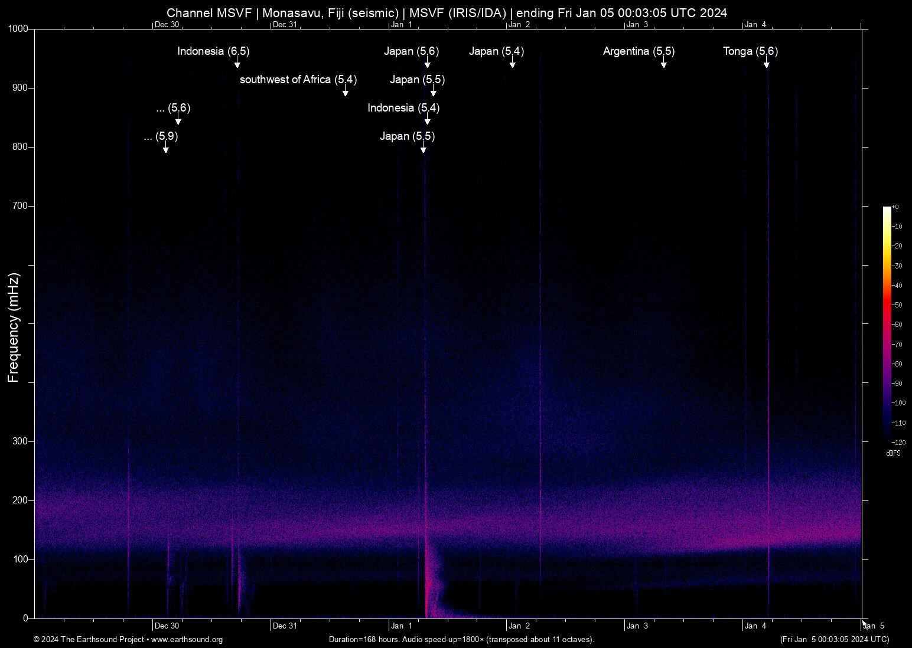Select the Argentina (5.5) event marker arrow
This screenshot has width=912, height=648.
coord(664,66)
